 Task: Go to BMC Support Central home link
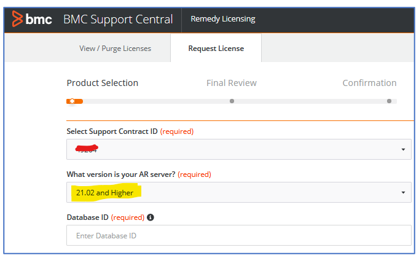(x=118, y=19)
